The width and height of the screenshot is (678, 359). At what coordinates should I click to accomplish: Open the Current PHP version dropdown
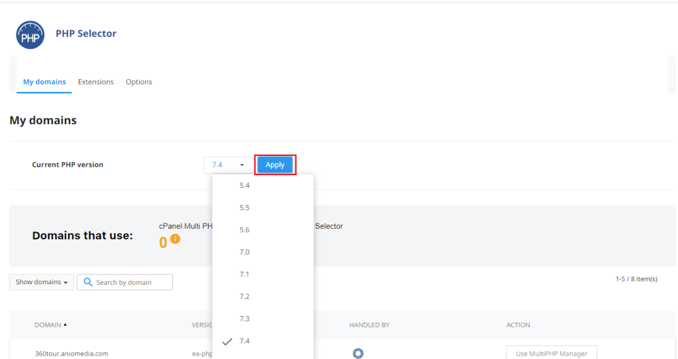pyautogui.click(x=227, y=165)
